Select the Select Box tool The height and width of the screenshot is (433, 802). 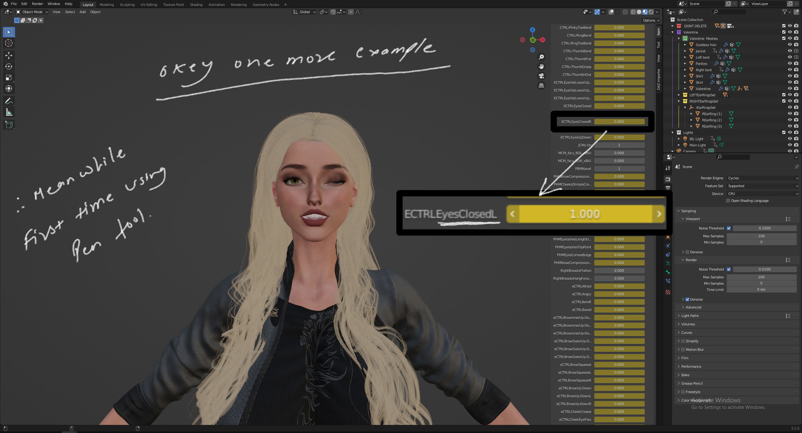[9, 32]
